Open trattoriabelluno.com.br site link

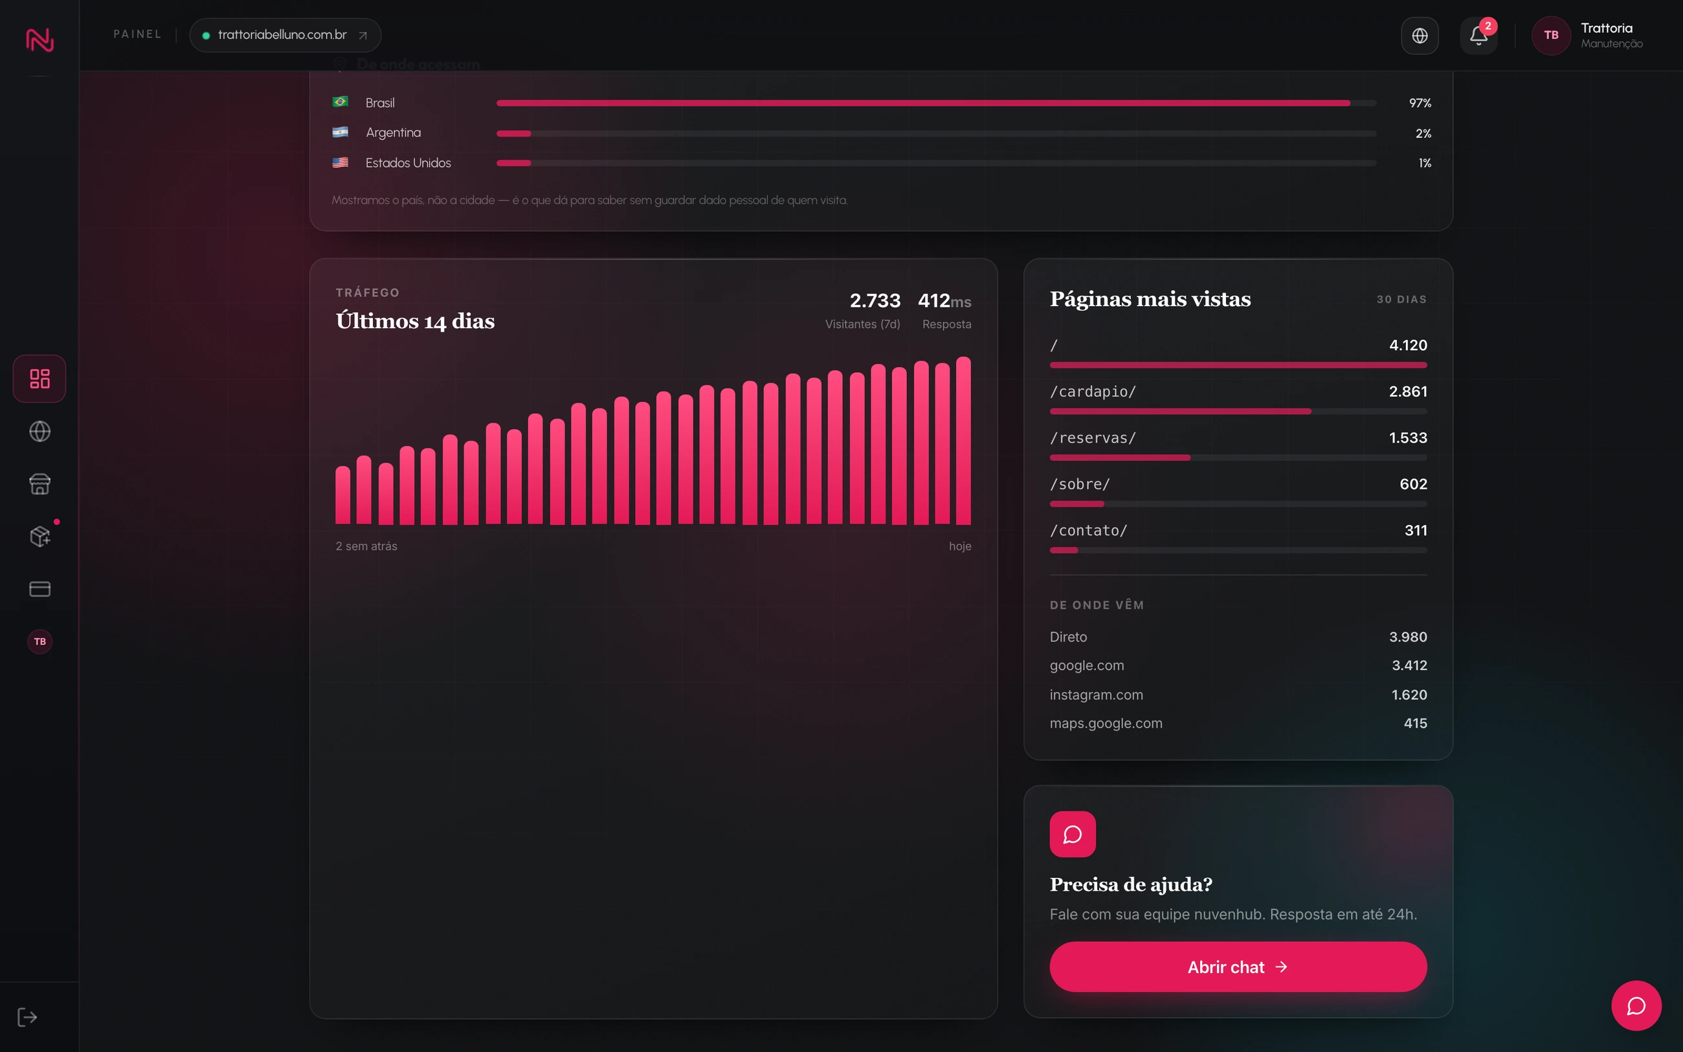pos(285,35)
